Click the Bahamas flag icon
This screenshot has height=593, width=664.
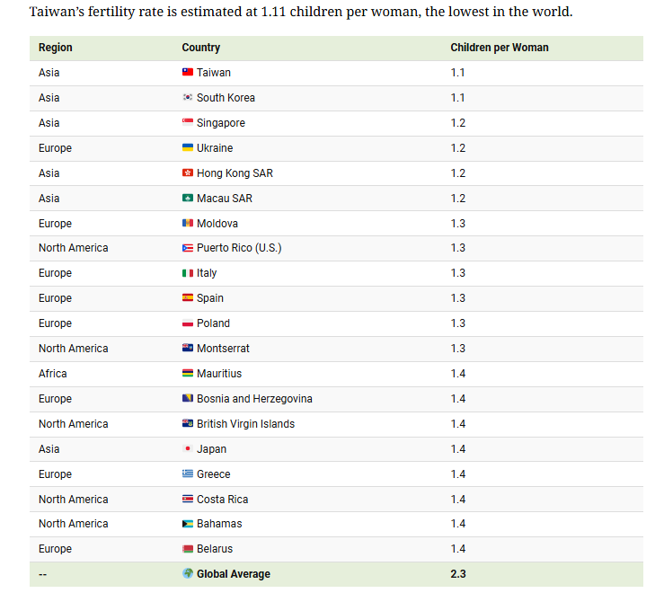(x=188, y=524)
